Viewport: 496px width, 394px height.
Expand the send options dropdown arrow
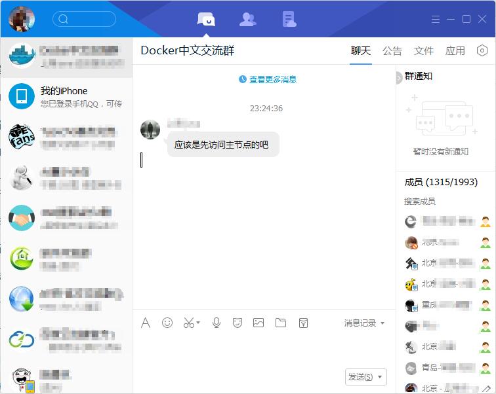point(381,377)
